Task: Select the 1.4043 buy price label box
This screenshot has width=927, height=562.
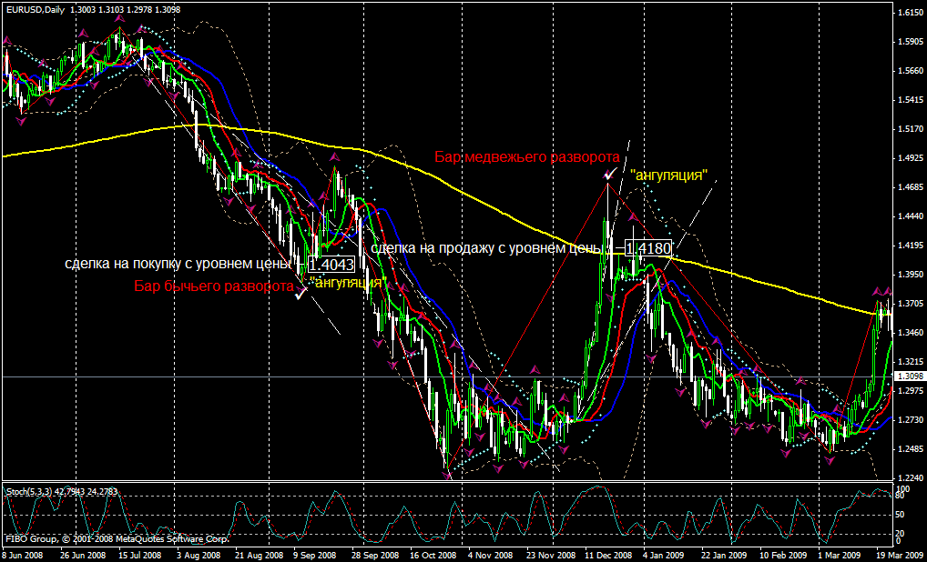Action: pos(331,265)
